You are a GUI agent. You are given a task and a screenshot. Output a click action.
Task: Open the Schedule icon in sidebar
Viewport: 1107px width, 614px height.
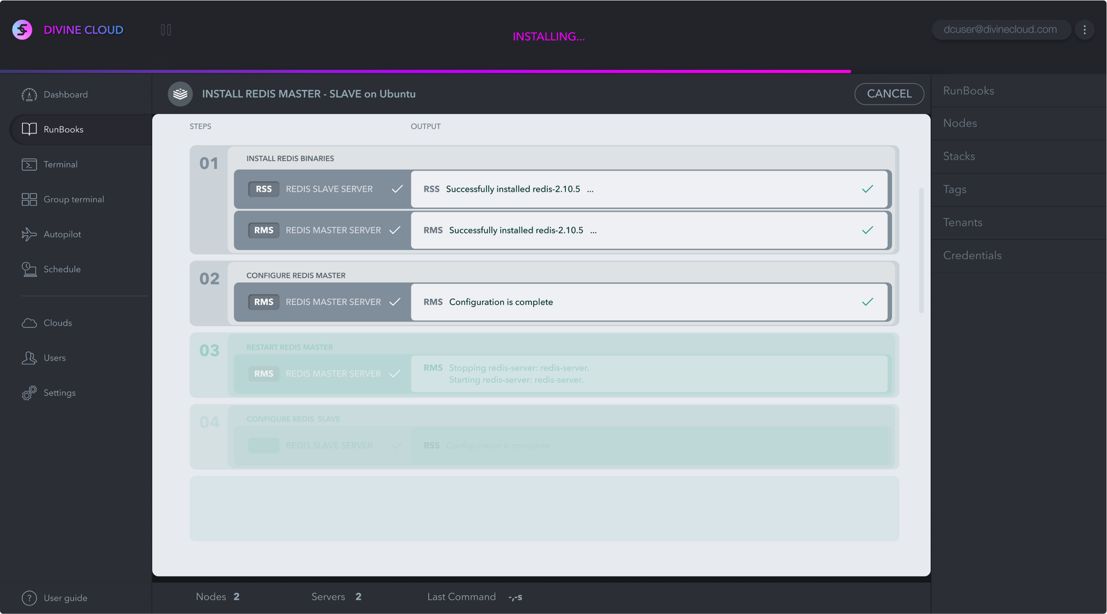click(29, 269)
